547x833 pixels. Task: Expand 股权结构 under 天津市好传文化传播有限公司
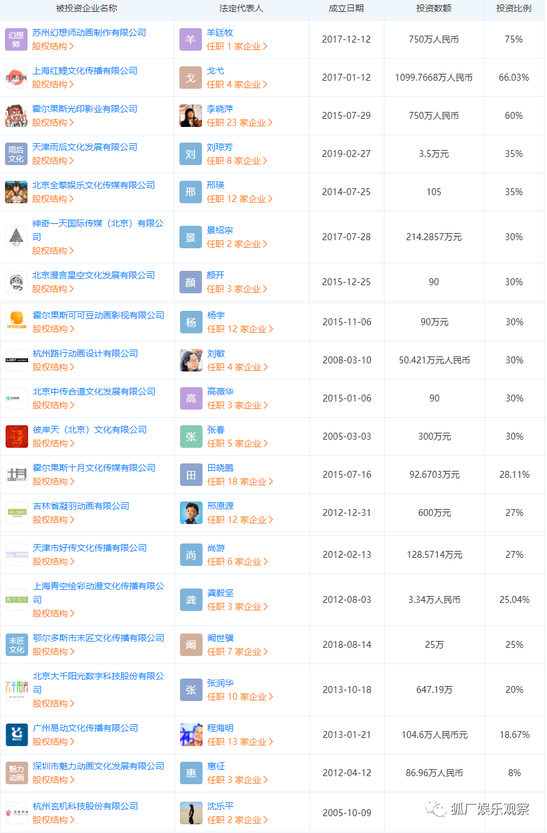point(54,562)
